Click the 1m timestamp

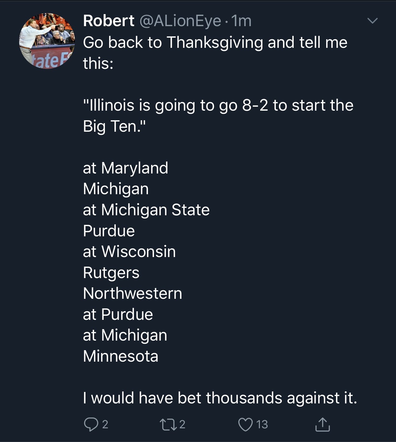click(x=241, y=21)
